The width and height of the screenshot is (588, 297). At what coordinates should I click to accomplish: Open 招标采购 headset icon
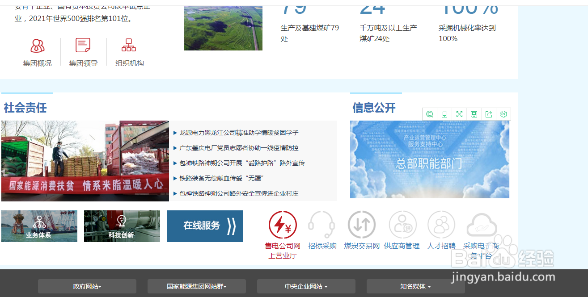pyautogui.click(x=321, y=225)
